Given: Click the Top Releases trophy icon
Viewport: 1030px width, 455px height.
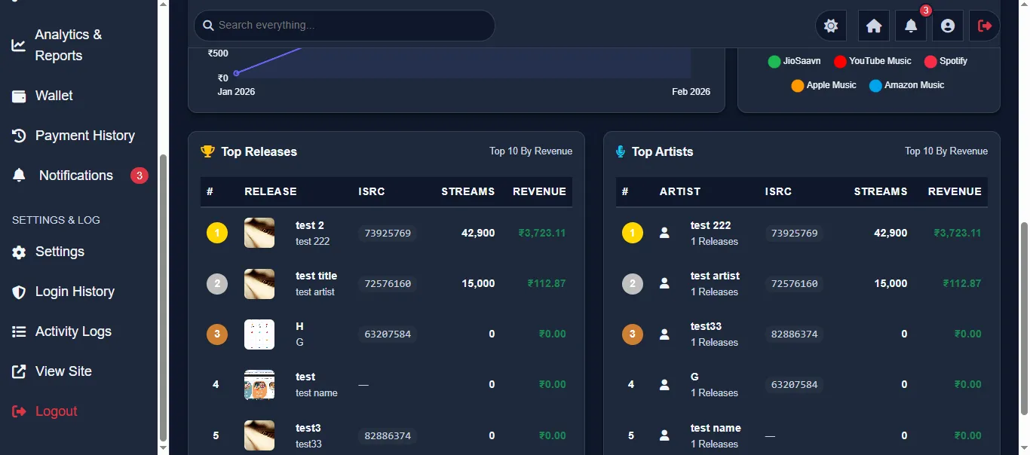Looking at the screenshot, I should coord(208,151).
